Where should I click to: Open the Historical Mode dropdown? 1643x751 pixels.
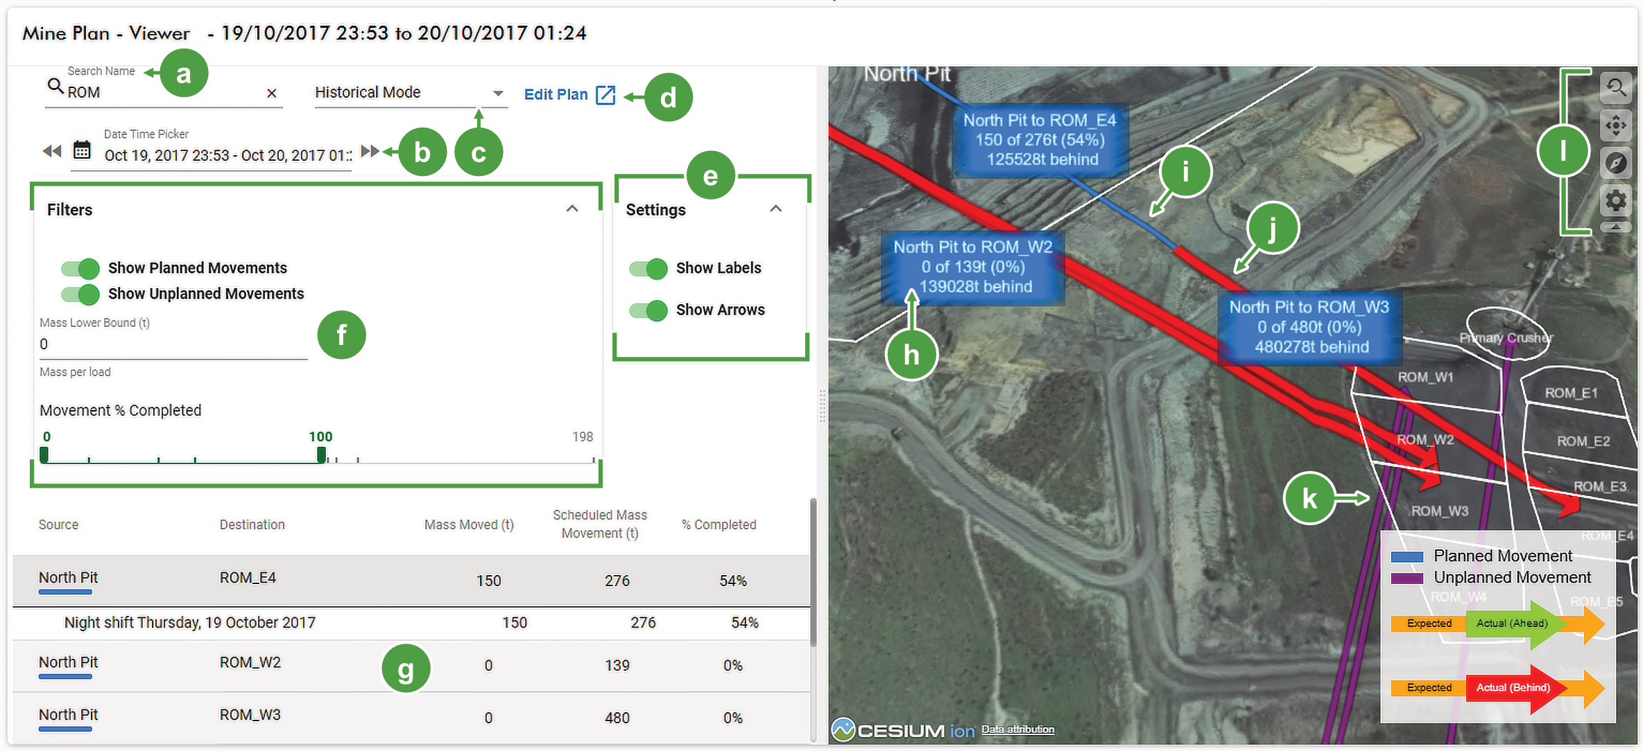[411, 93]
